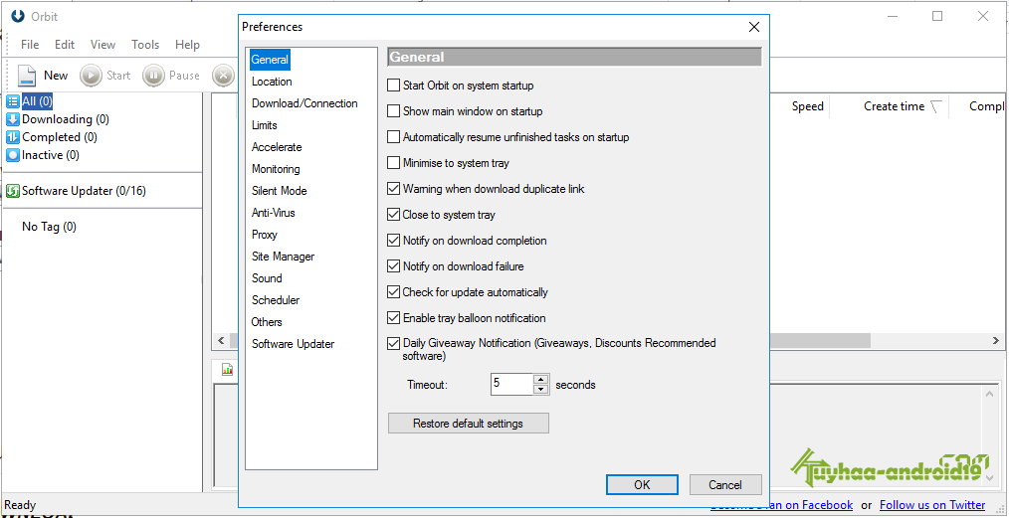
Task: Select Location preferences category
Action: click(272, 82)
